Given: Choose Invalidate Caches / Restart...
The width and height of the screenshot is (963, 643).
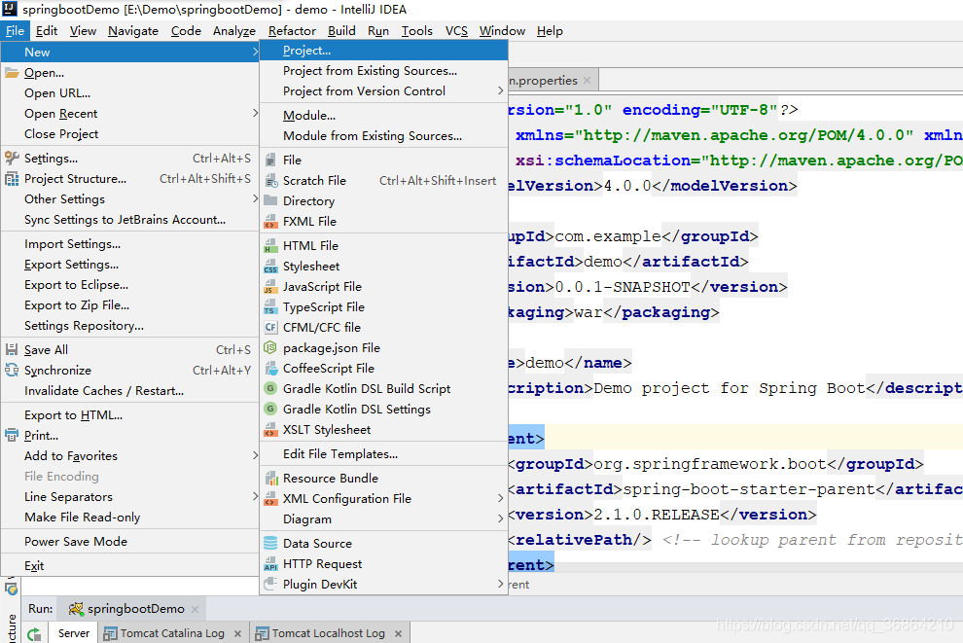Looking at the screenshot, I should click(129, 391).
